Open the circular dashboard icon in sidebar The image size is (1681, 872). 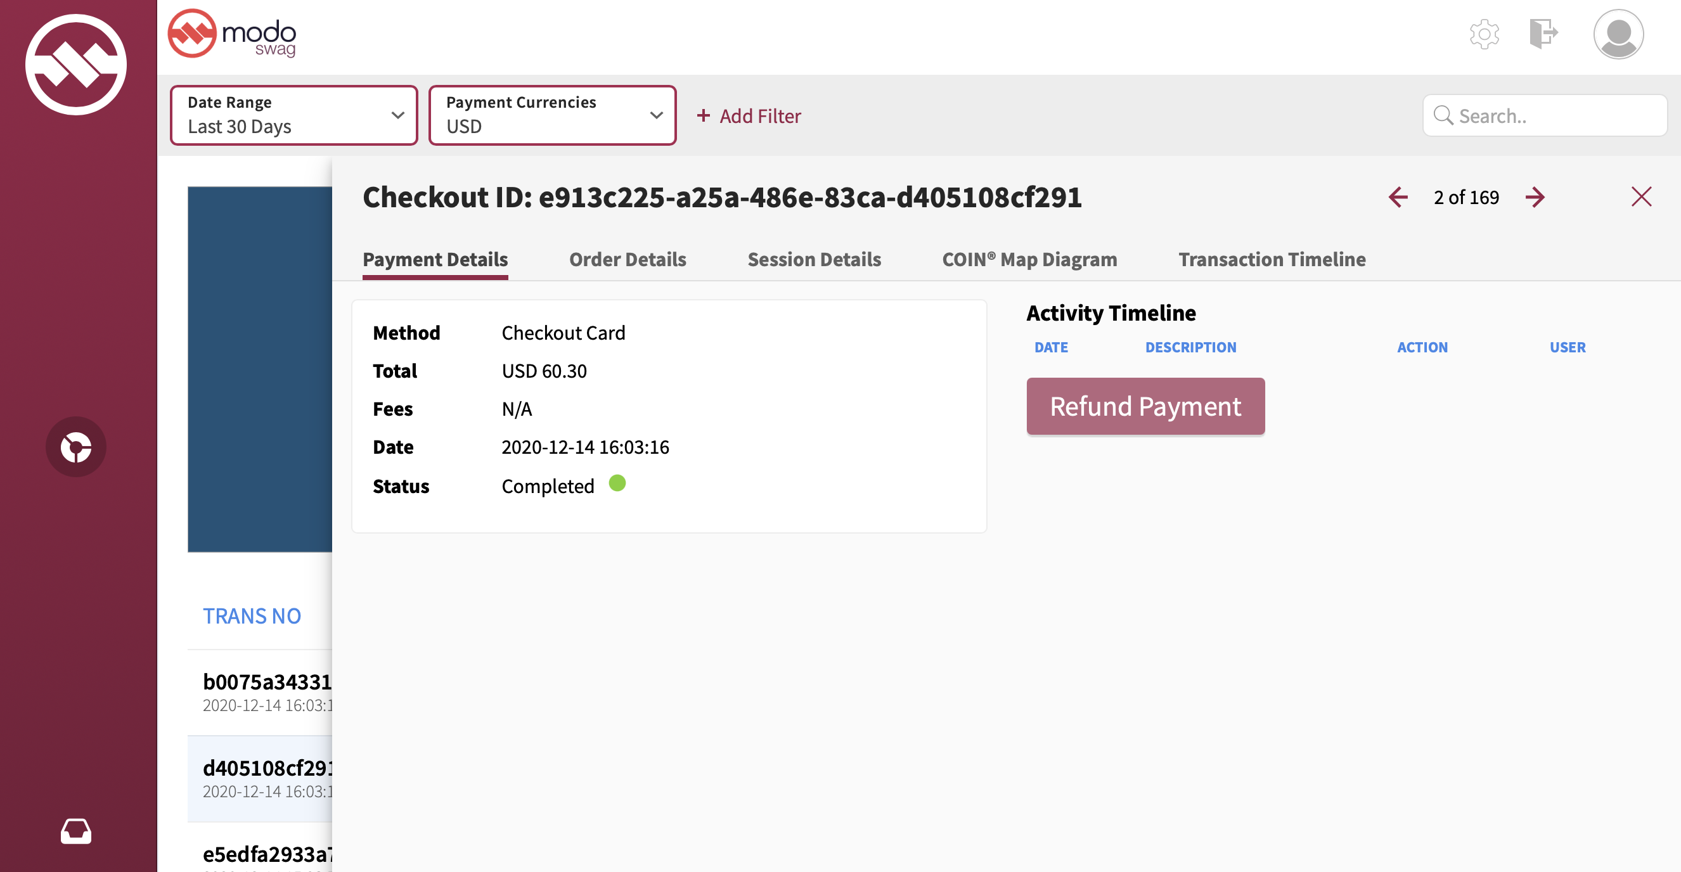point(75,447)
